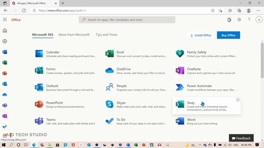Show hidden system tray icons

point(200,145)
